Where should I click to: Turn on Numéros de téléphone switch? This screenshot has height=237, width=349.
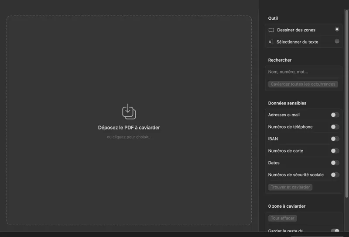(x=335, y=127)
